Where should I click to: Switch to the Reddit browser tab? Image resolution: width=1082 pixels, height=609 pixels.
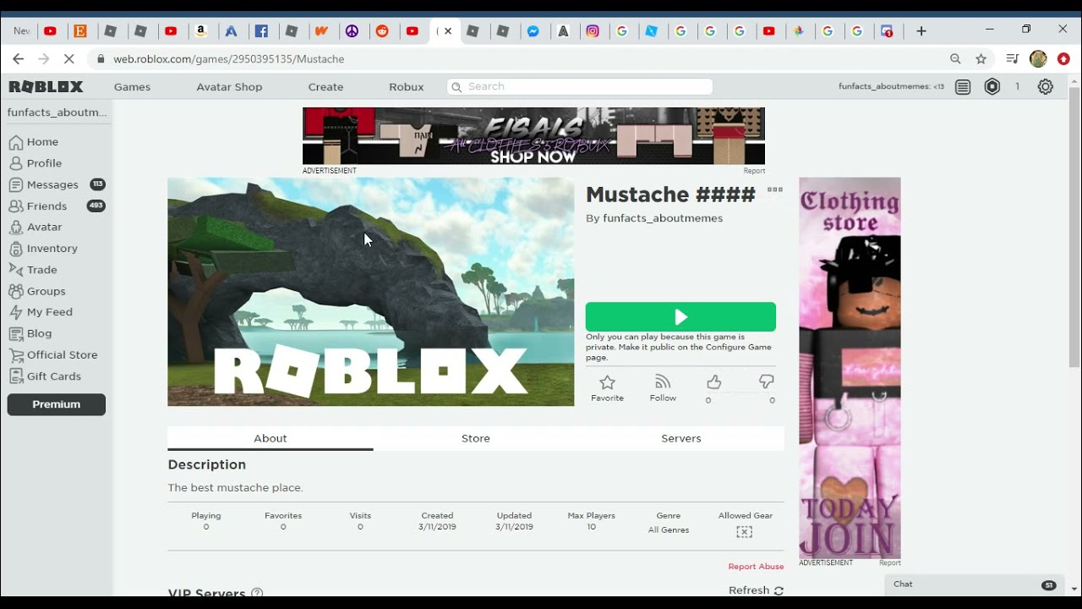click(382, 31)
